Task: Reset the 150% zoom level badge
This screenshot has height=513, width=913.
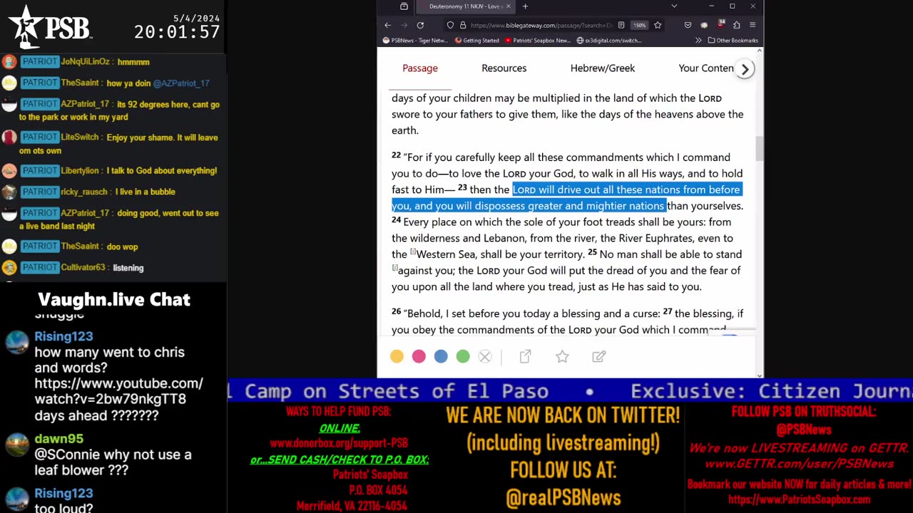Action: point(639,25)
